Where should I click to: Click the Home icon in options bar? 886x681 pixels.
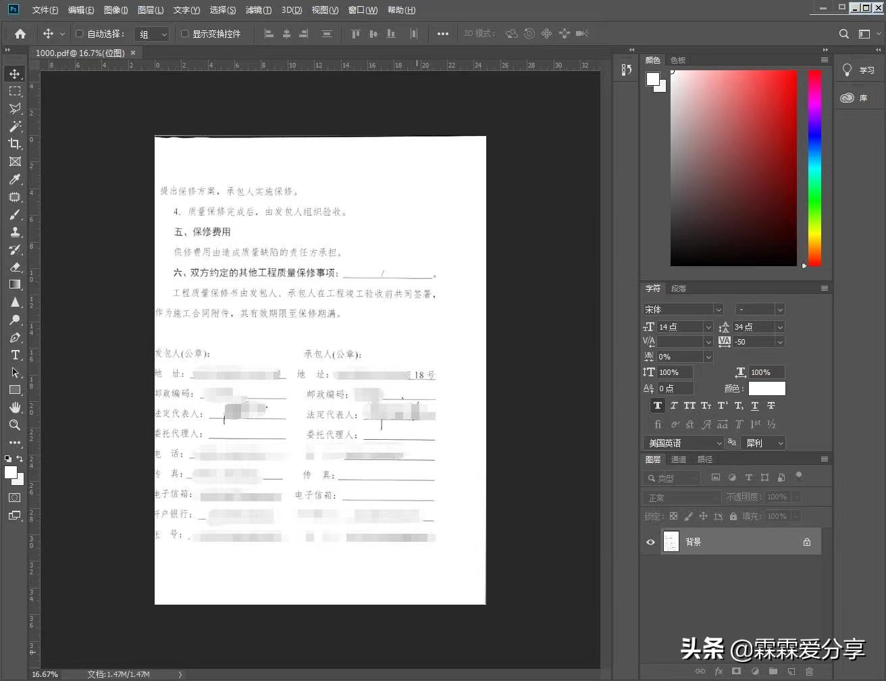tap(20, 34)
